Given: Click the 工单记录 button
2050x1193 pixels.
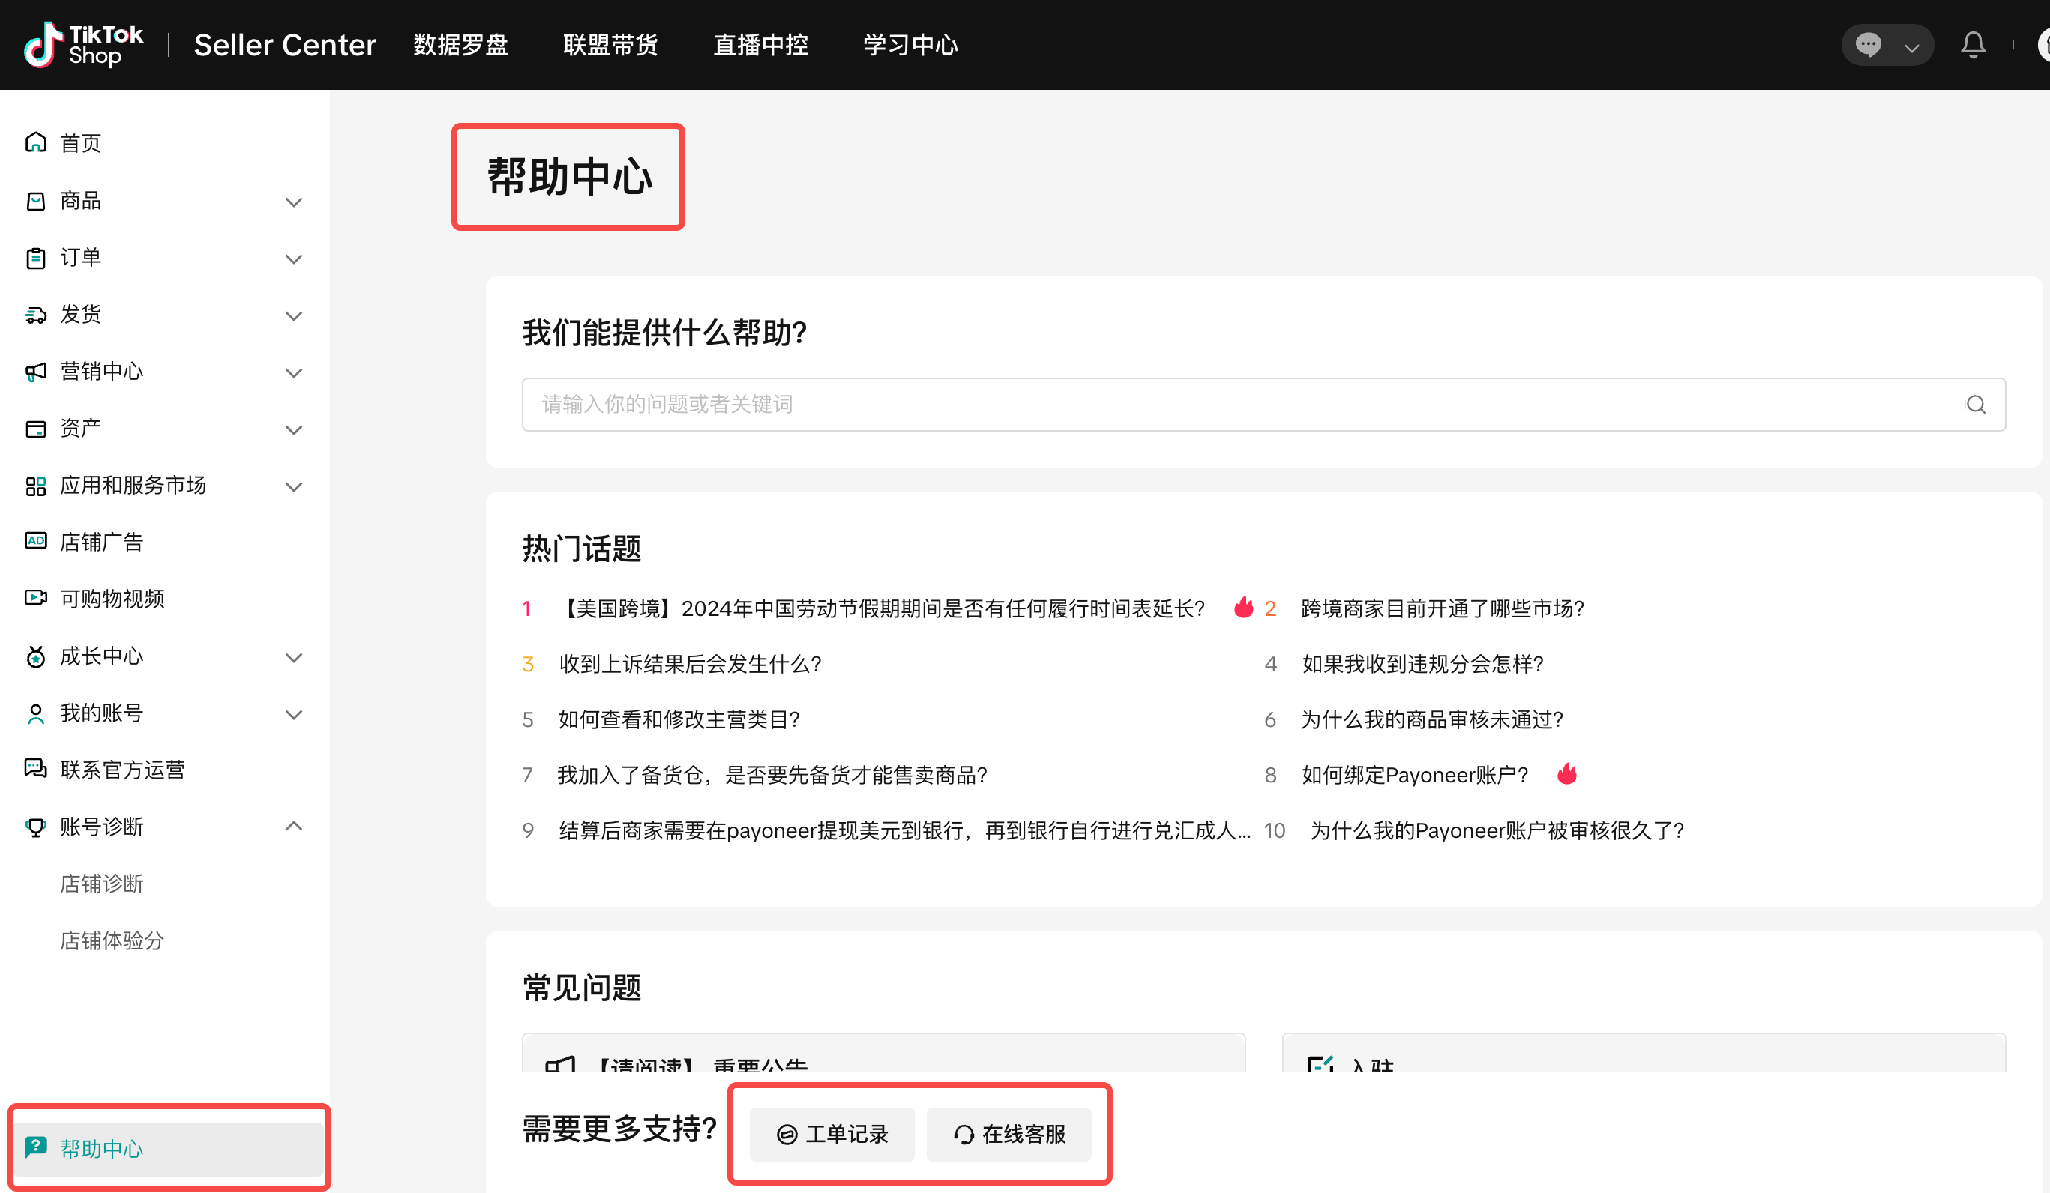Looking at the screenshot, I should coord(832,1134).
